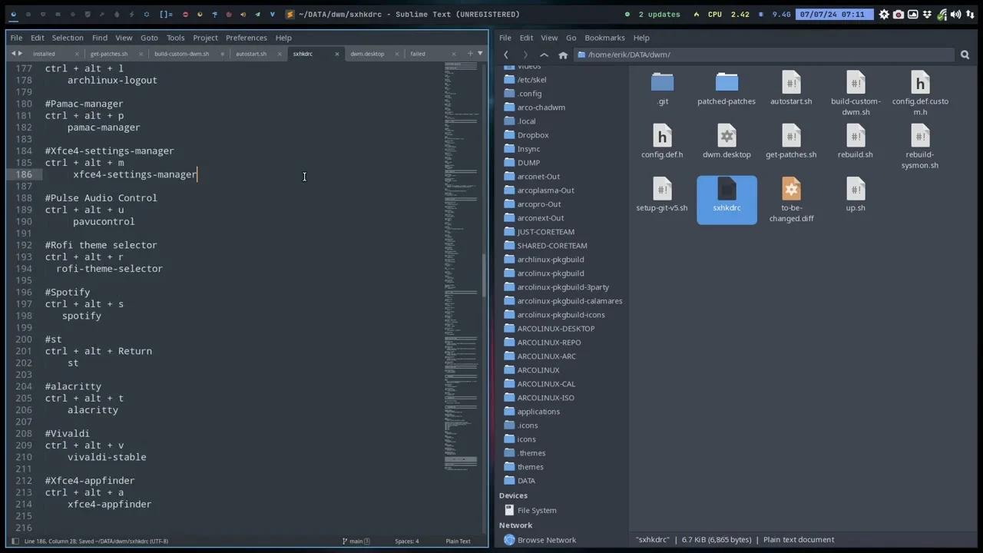This screenshot has width=983, height=553.
Task: Expand the Devices section in the sidebar
Action: 513,495
